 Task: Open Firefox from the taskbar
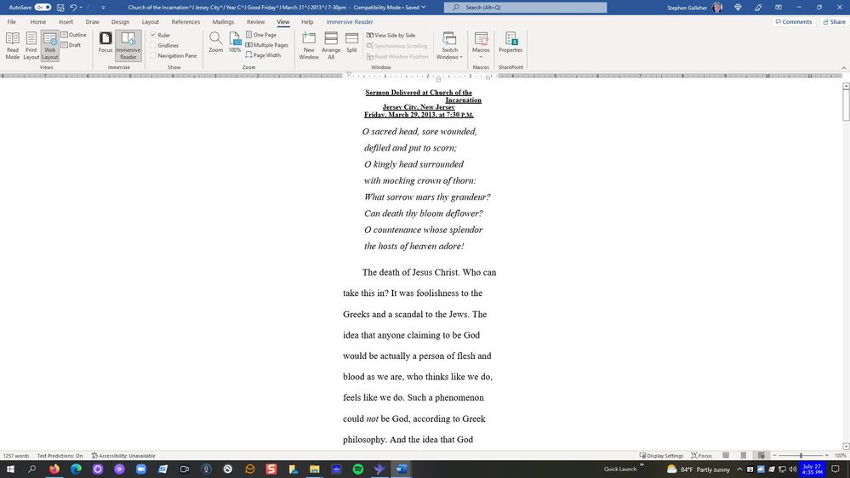pos(54,469)
